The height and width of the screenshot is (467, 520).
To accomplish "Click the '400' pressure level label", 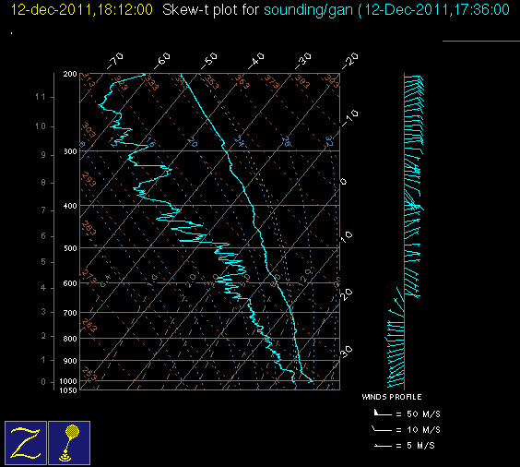I will click(x=70, y=206).
